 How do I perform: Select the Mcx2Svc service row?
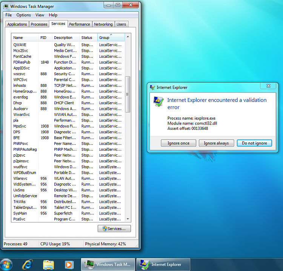[x=68, y=51]
